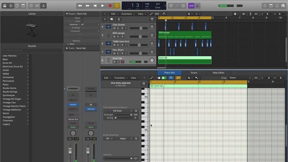The image size is (288, 162).
Task: Mute the TM88 Hard Kick track
Action: [x=114, y=45]
